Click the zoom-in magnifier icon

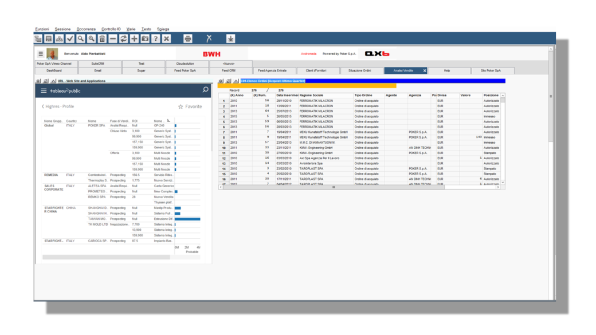(x=91, y=39)
